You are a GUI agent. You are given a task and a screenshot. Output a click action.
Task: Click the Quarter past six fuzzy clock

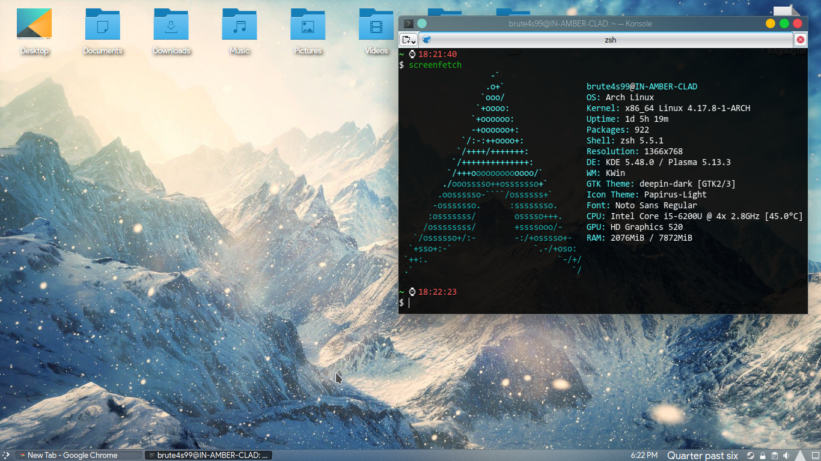(703, 456)
